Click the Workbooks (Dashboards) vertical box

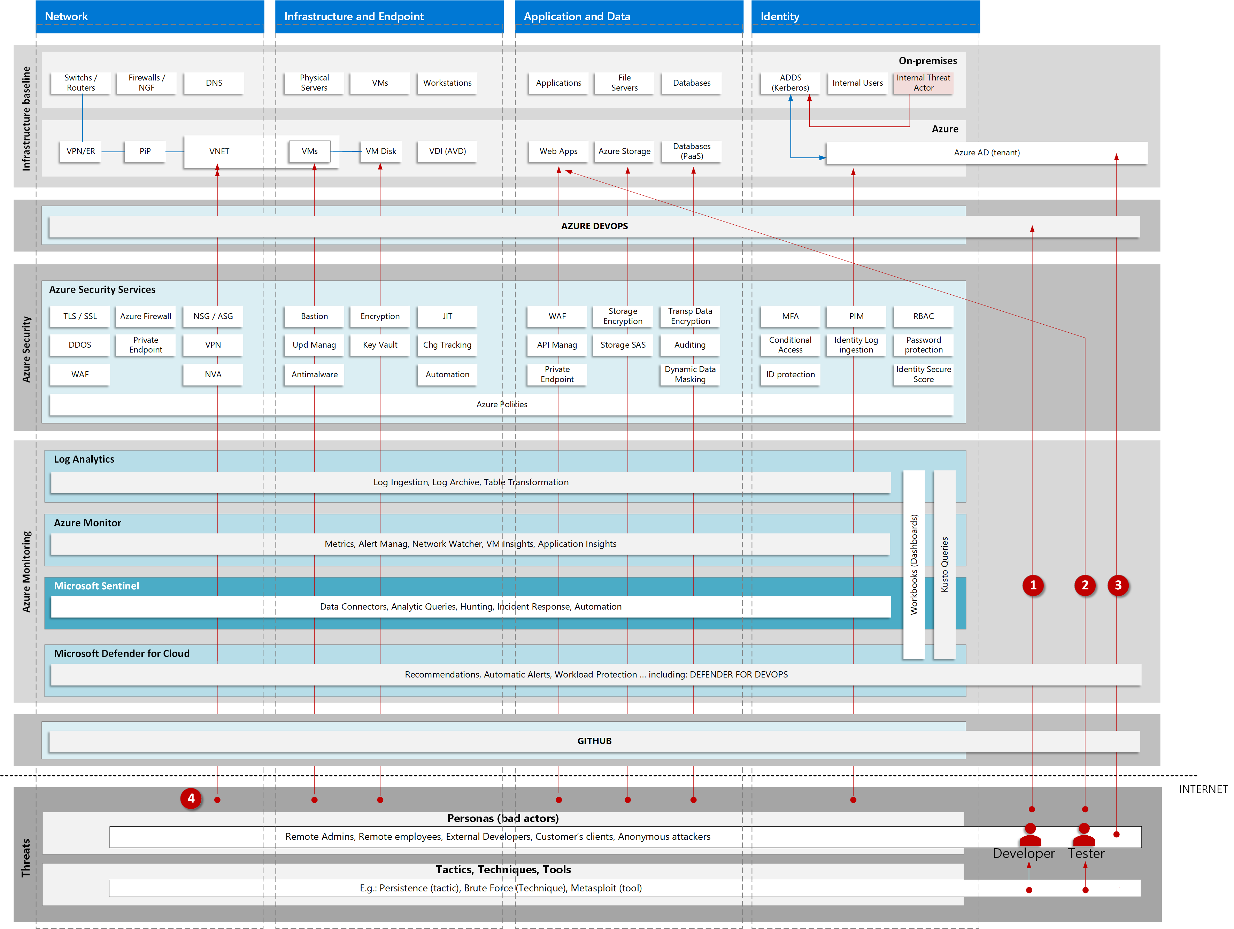click(x=913, y=564)
